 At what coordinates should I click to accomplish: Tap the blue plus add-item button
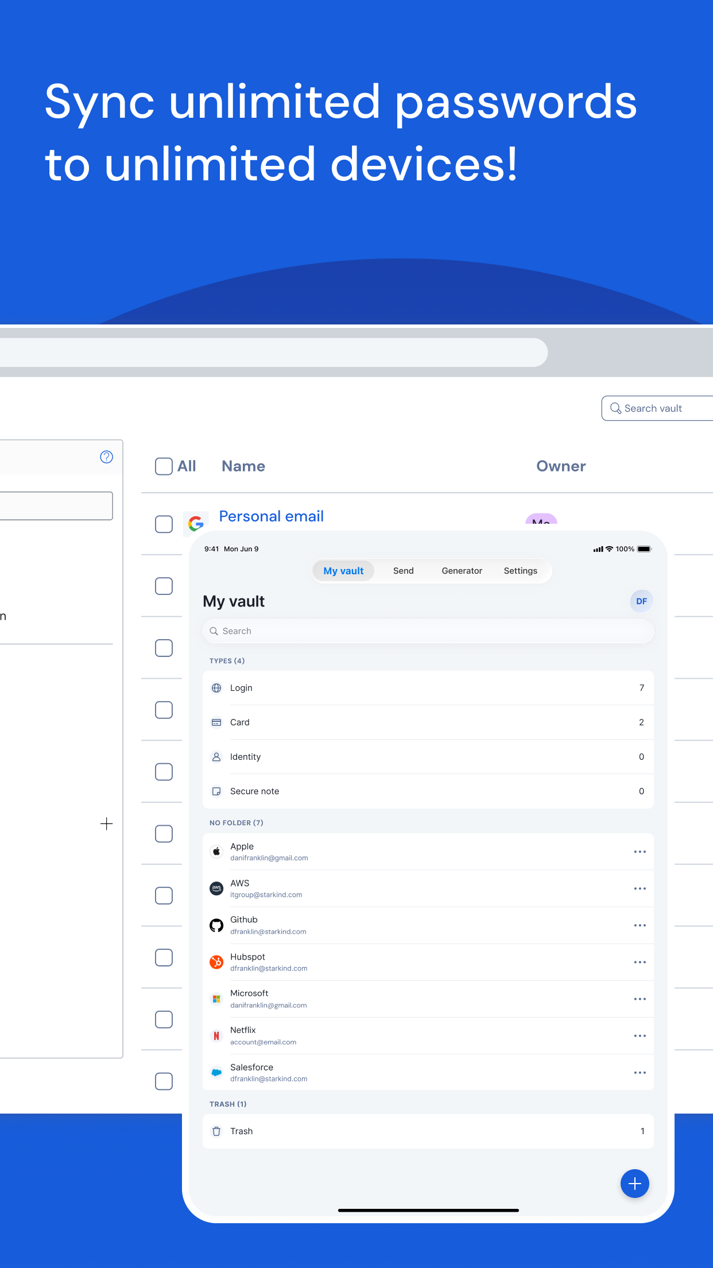[x=634, y=1184]
